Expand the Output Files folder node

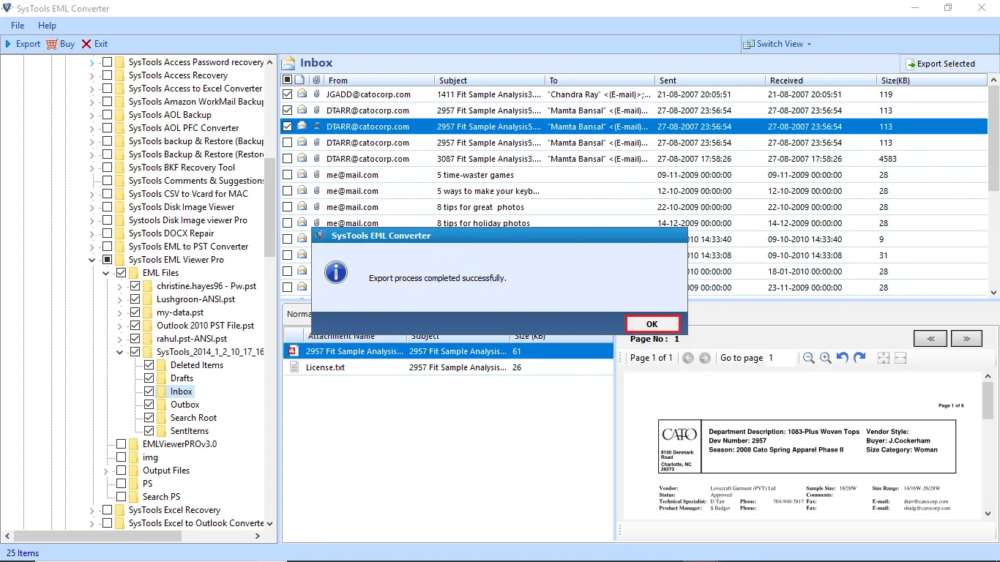pyautogui.click(x=106, y=471)
